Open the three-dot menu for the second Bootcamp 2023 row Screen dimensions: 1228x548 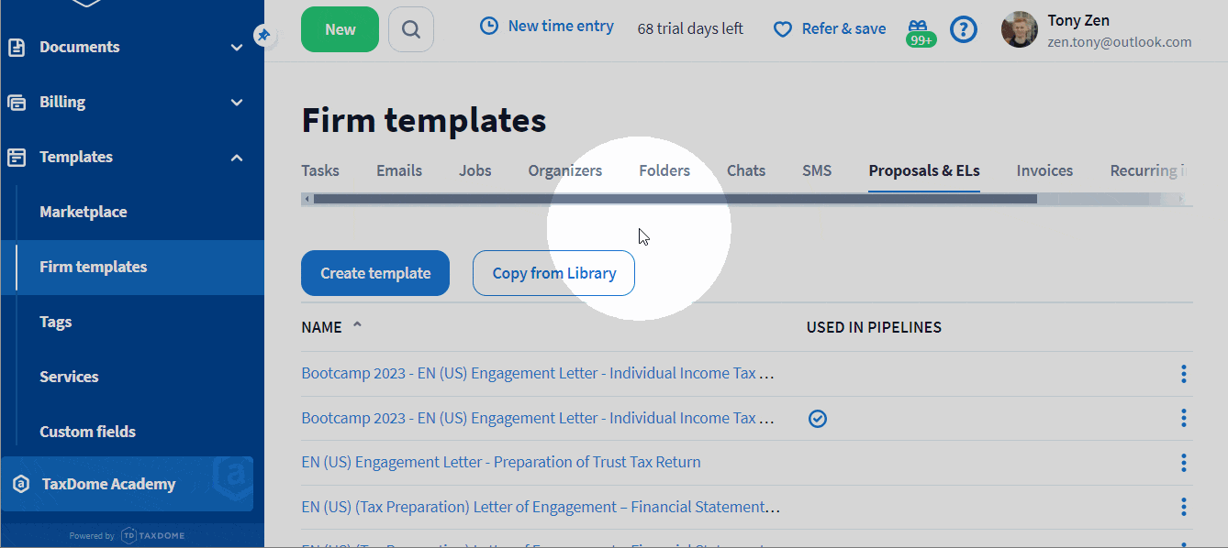1184,418
